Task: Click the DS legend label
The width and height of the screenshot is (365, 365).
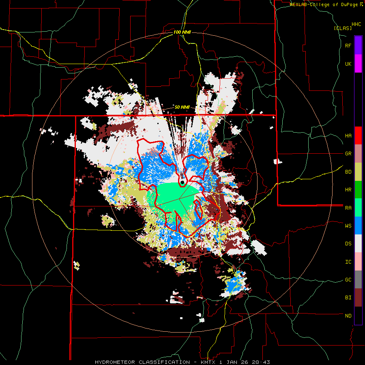Action: tap(348, 244)
